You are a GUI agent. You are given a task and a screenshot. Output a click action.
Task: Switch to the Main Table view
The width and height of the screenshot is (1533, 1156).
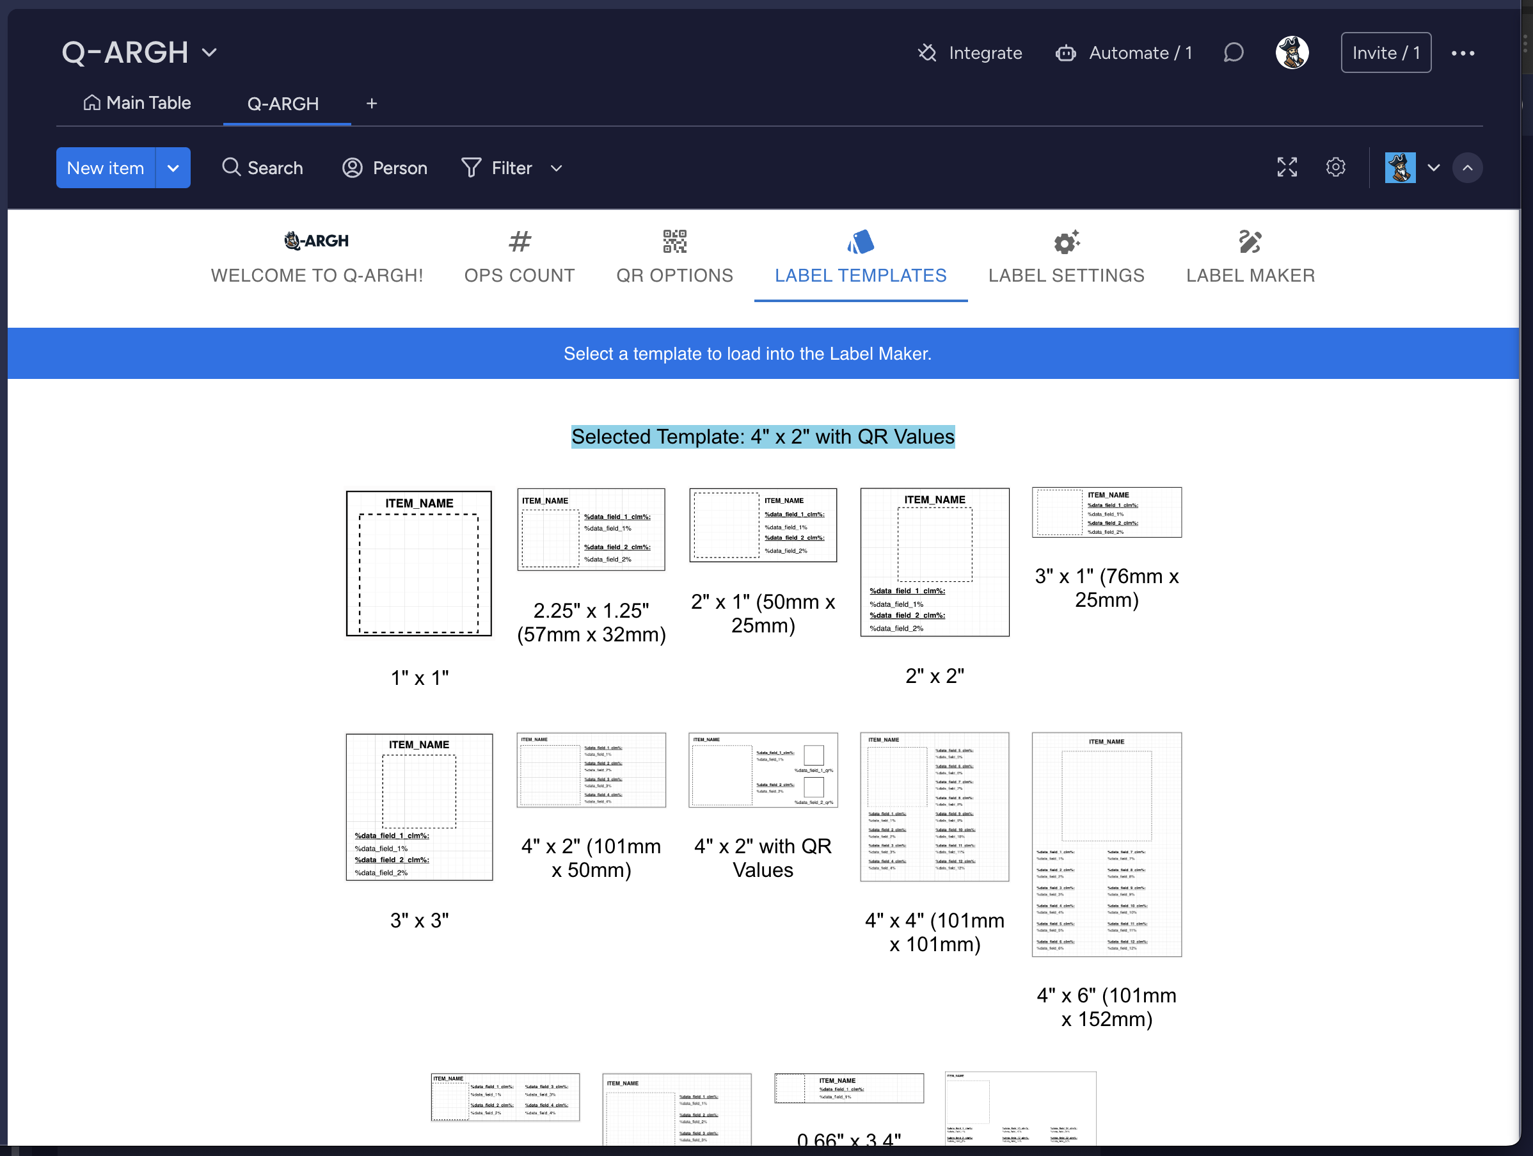pyautogui.click(x=136, y=102)
